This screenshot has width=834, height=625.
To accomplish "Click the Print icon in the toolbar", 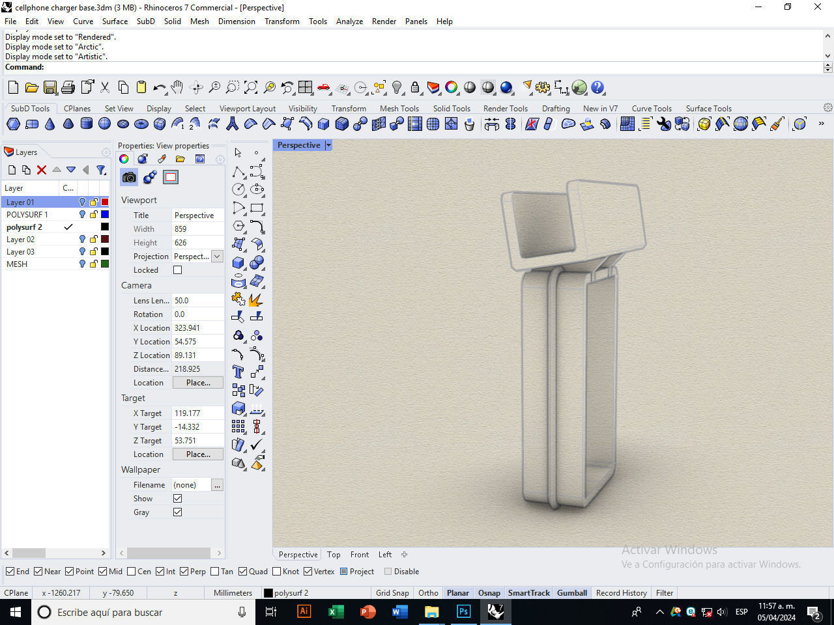I will 68,87.
